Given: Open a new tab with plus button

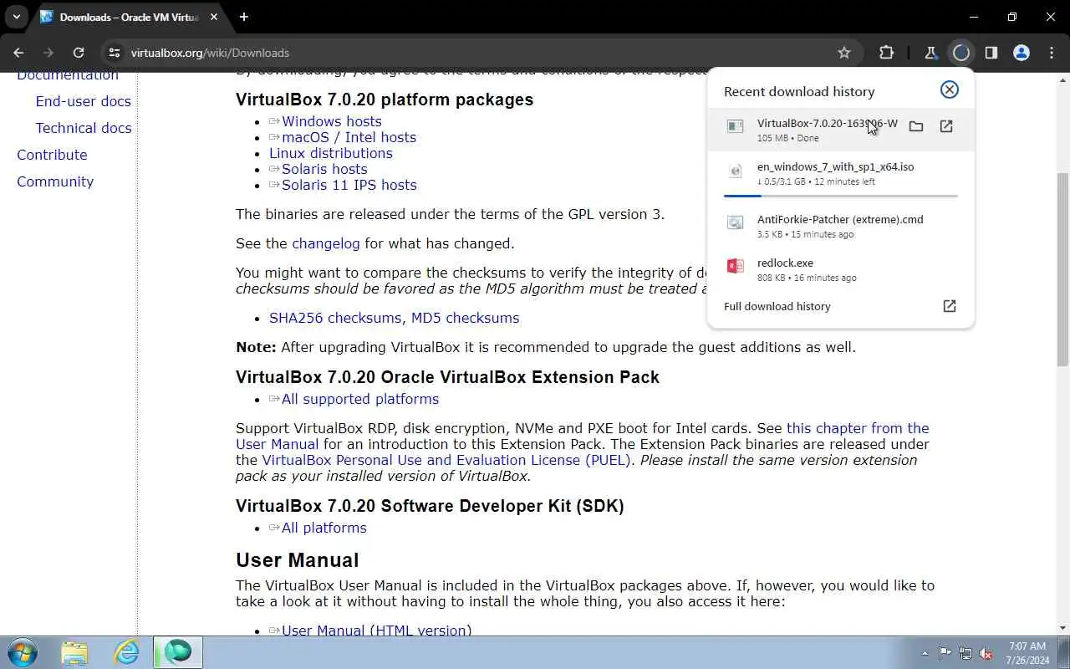Looking at the screenshot, I should 244,17.
